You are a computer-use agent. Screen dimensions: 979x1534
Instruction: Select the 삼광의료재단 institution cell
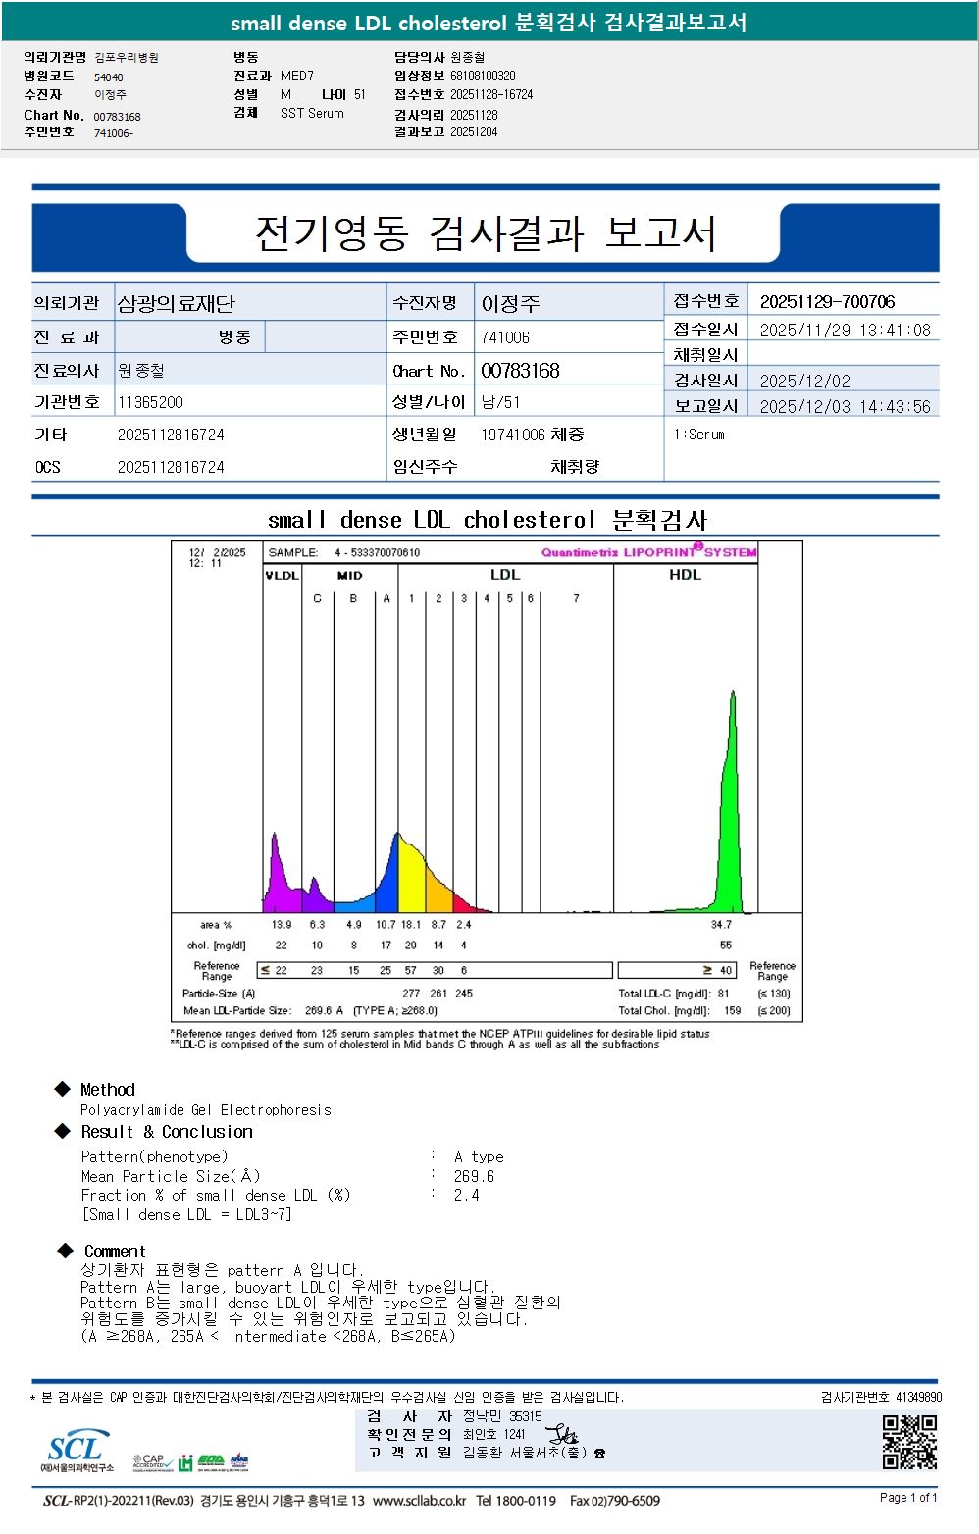(x=251, y=303)
